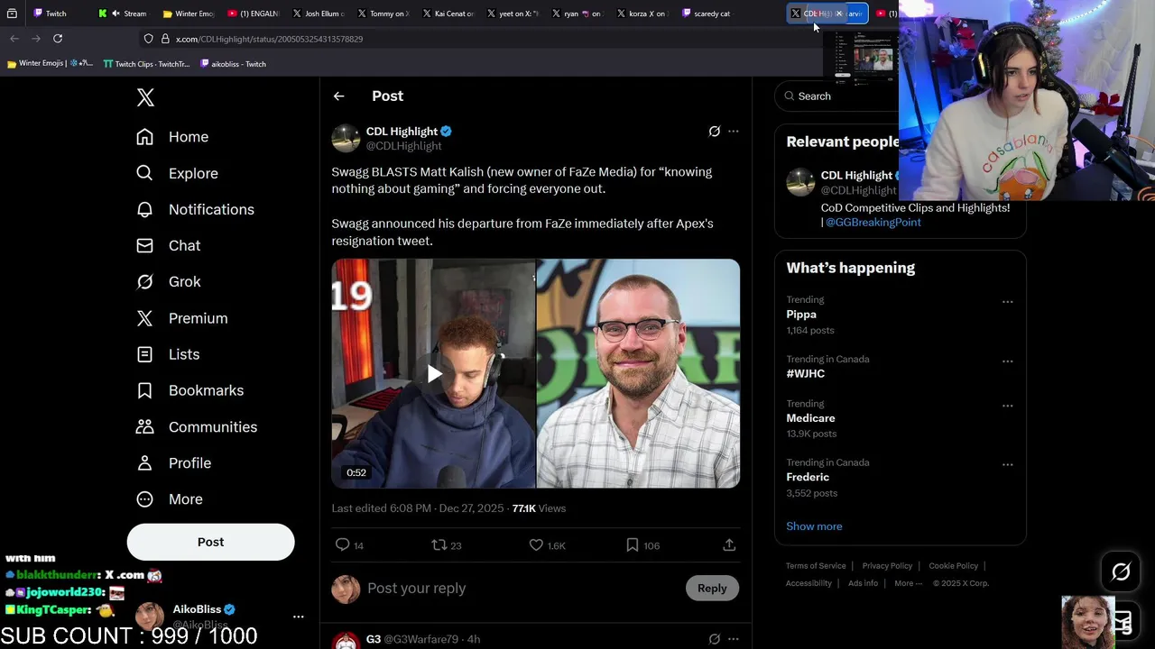Like the post with 1.6K likes
The height and width of the screenshot is (649, 1155).
(547, 545)
